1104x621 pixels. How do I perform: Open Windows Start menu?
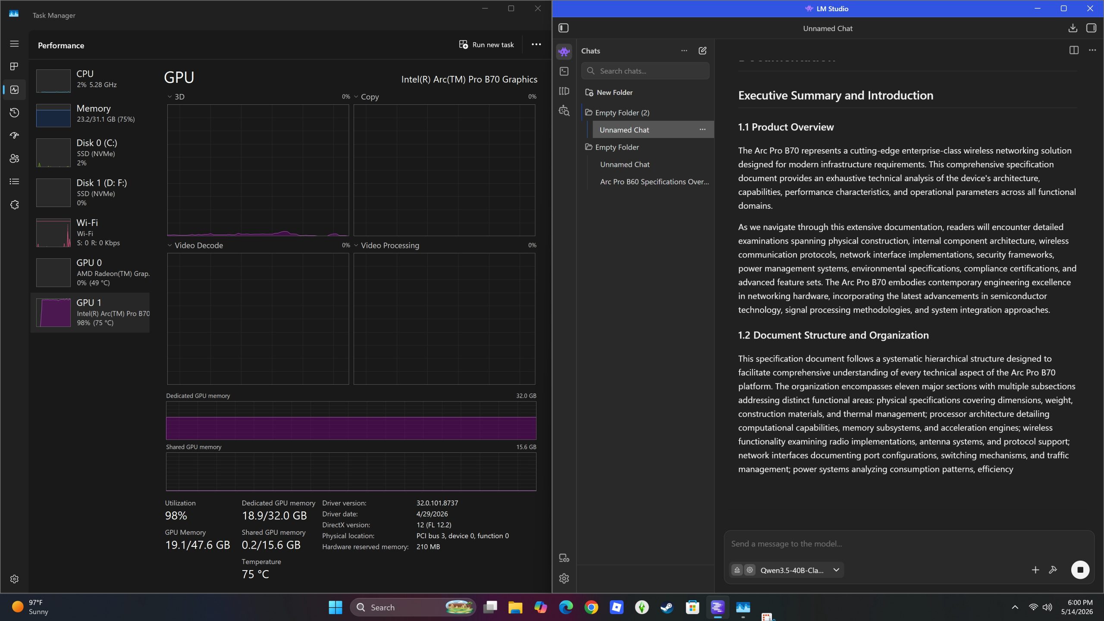click(x=335, y=607)
